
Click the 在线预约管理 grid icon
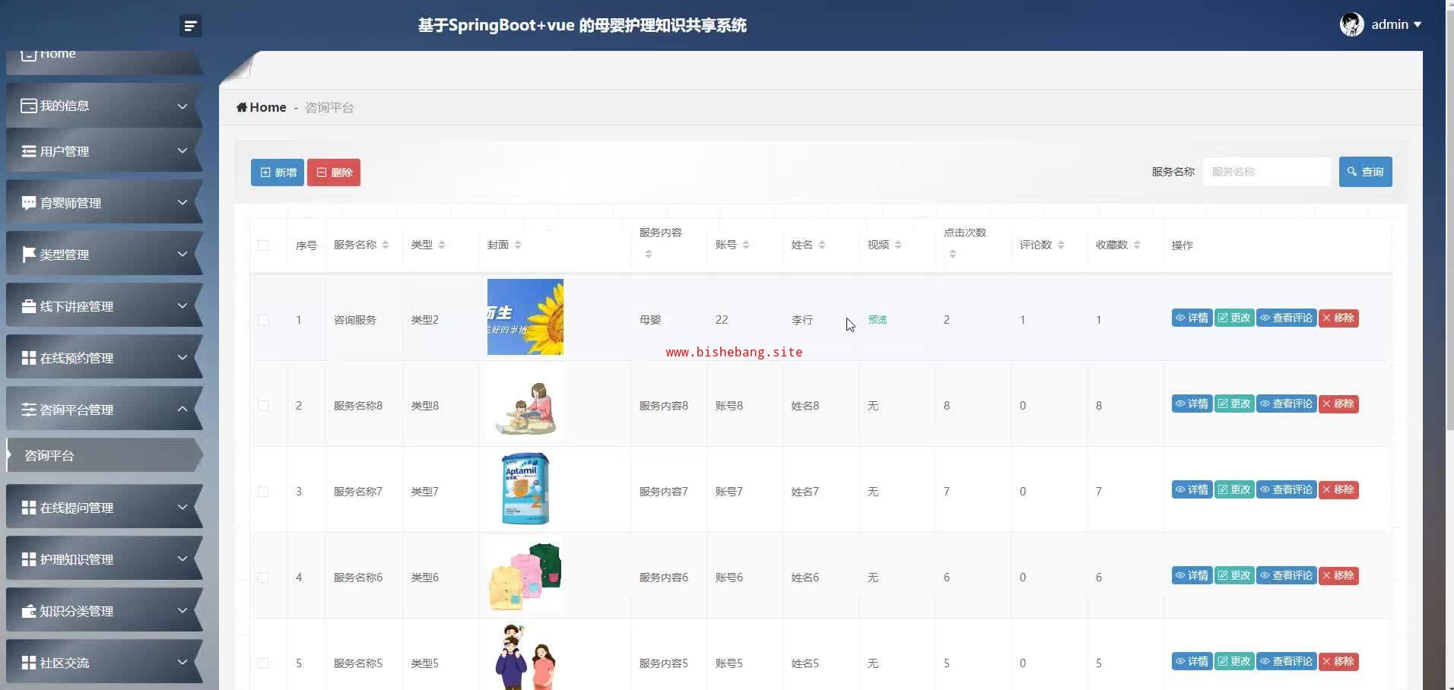click(29, 358)
